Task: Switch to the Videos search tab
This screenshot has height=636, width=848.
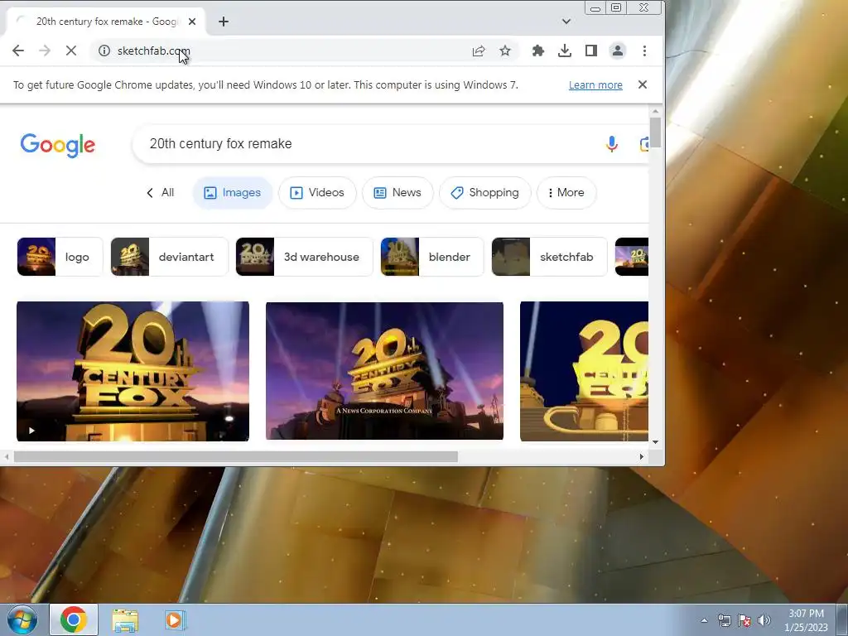Action: click(317, 192)
